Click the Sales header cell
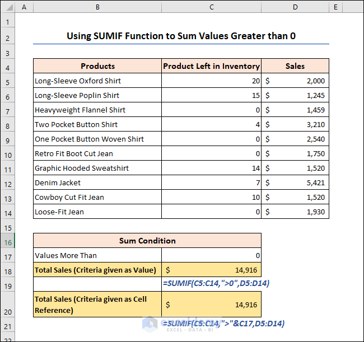 [x=295, y=66]
